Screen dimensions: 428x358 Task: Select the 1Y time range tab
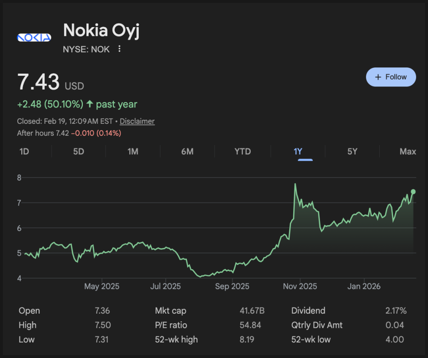pyautogui.click(x=298, y=152)
